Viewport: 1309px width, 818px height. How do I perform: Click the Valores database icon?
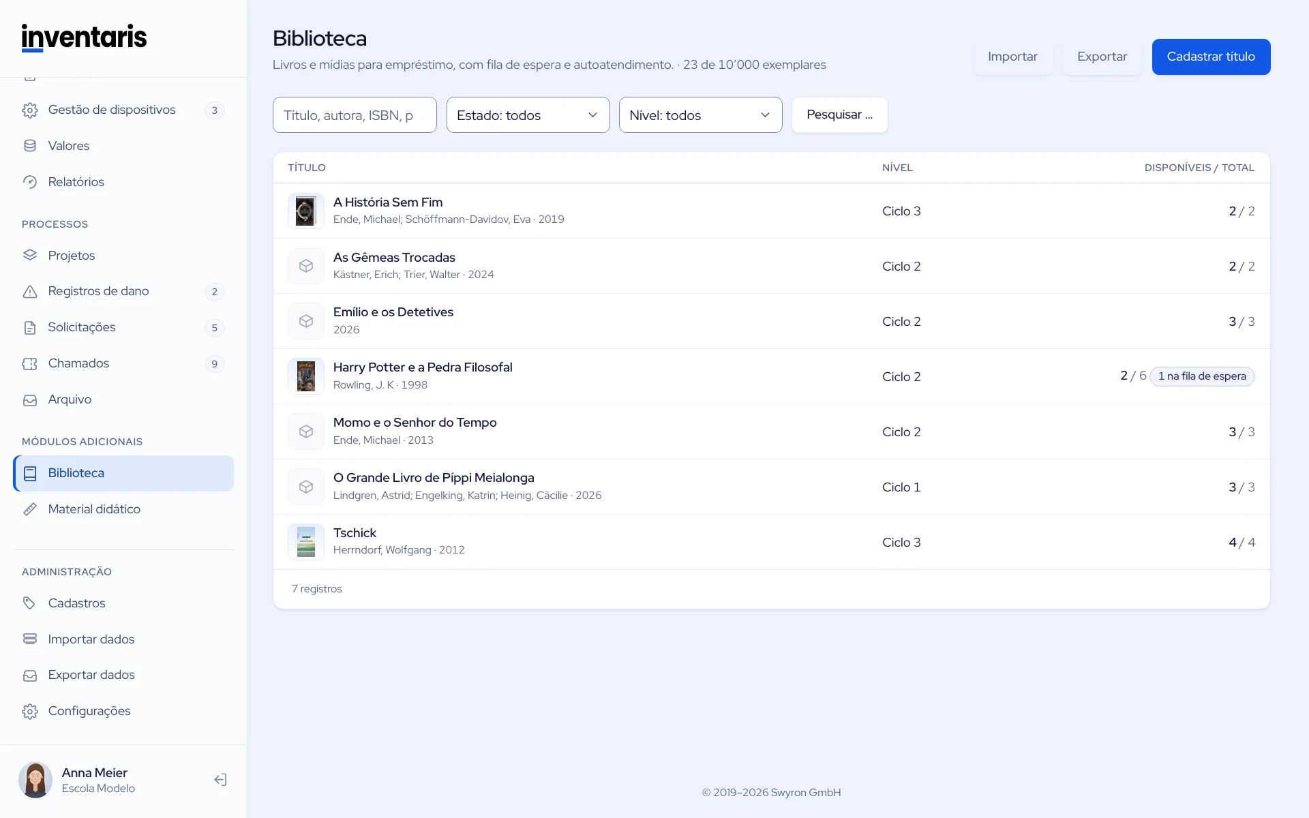click(x=30, y=146)
